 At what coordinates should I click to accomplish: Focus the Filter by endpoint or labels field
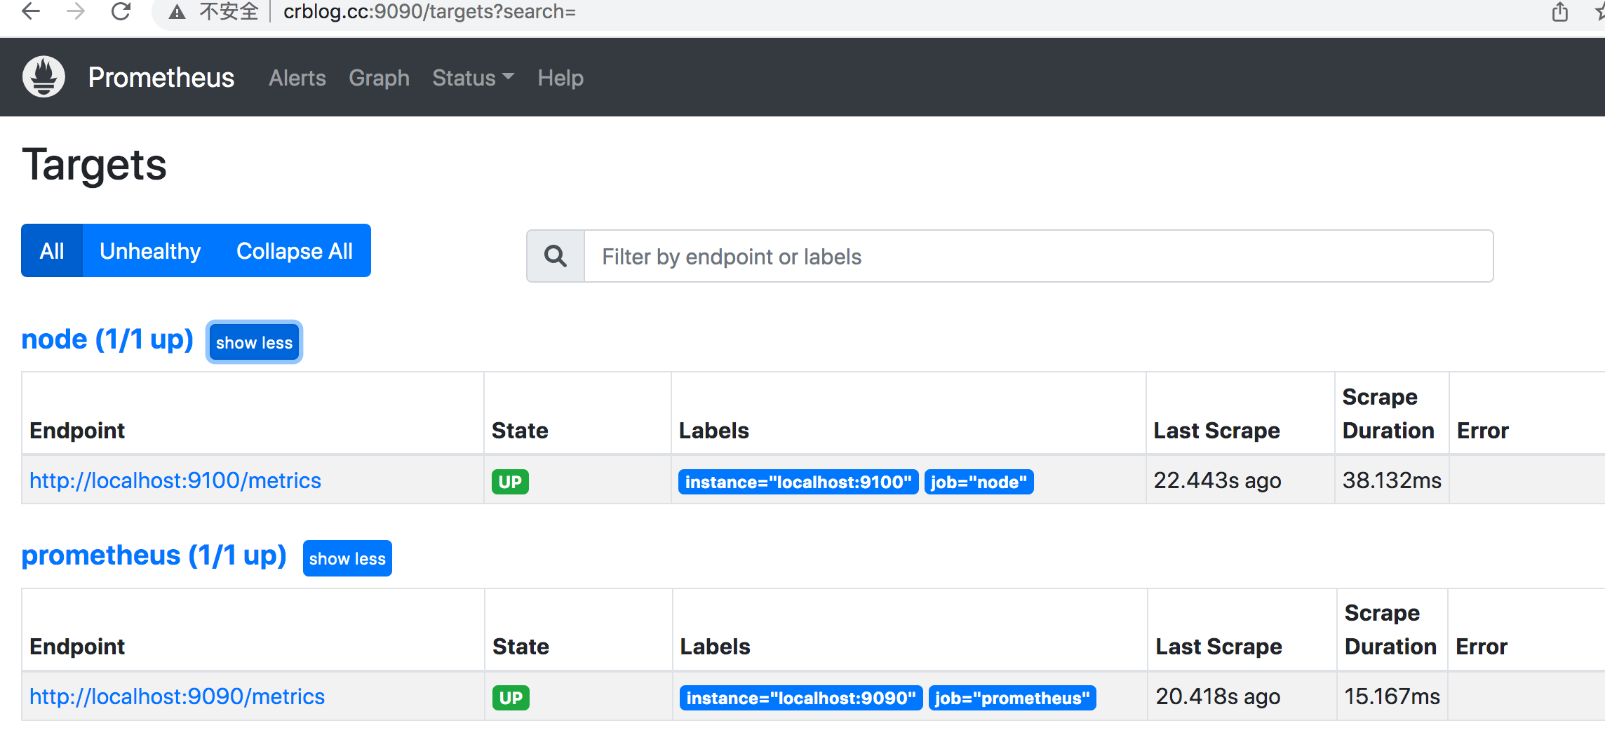click(1038, 256)
